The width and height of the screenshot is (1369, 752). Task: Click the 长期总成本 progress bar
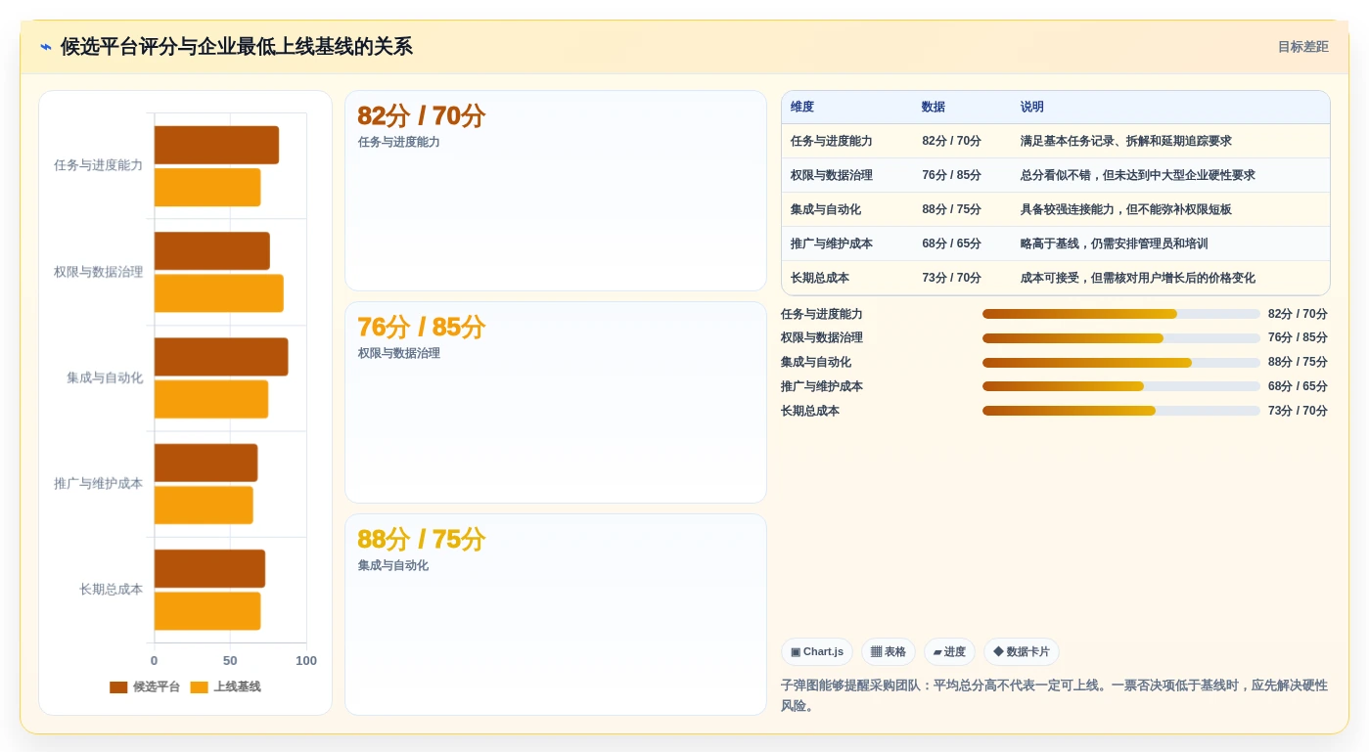coord(1120,411)
